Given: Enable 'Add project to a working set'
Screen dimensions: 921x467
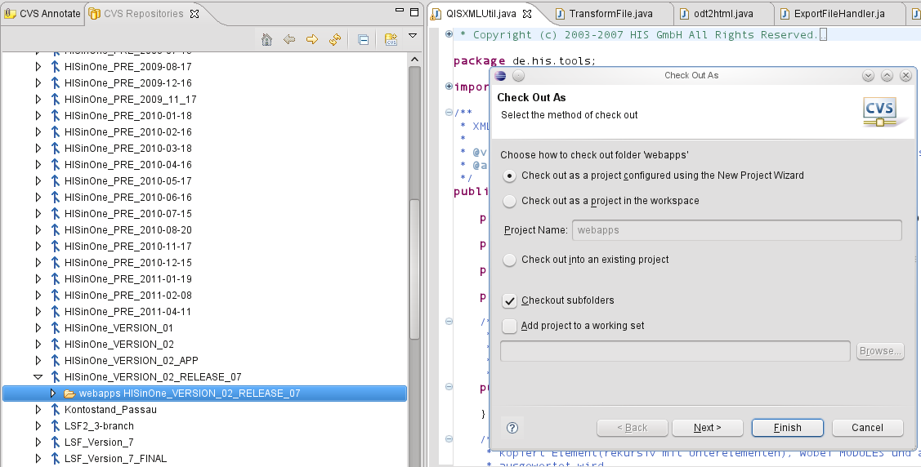Looking at the screenshot, I should click(510, 326).
